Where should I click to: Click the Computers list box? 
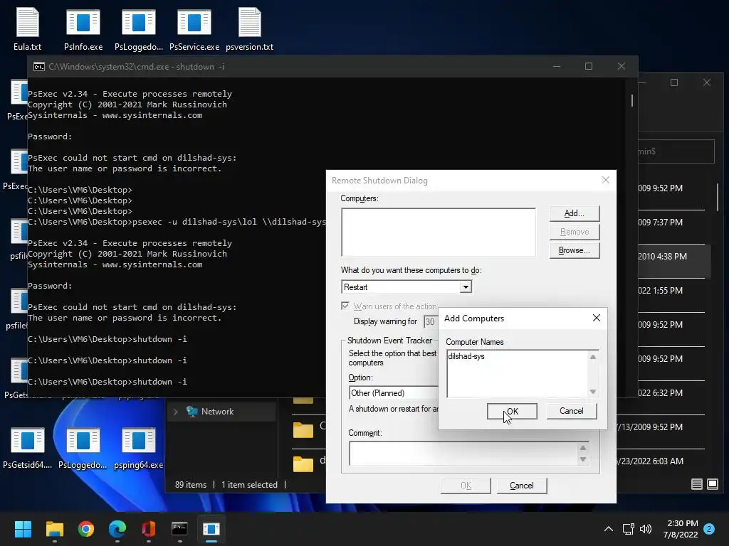(x=439, y=232)
